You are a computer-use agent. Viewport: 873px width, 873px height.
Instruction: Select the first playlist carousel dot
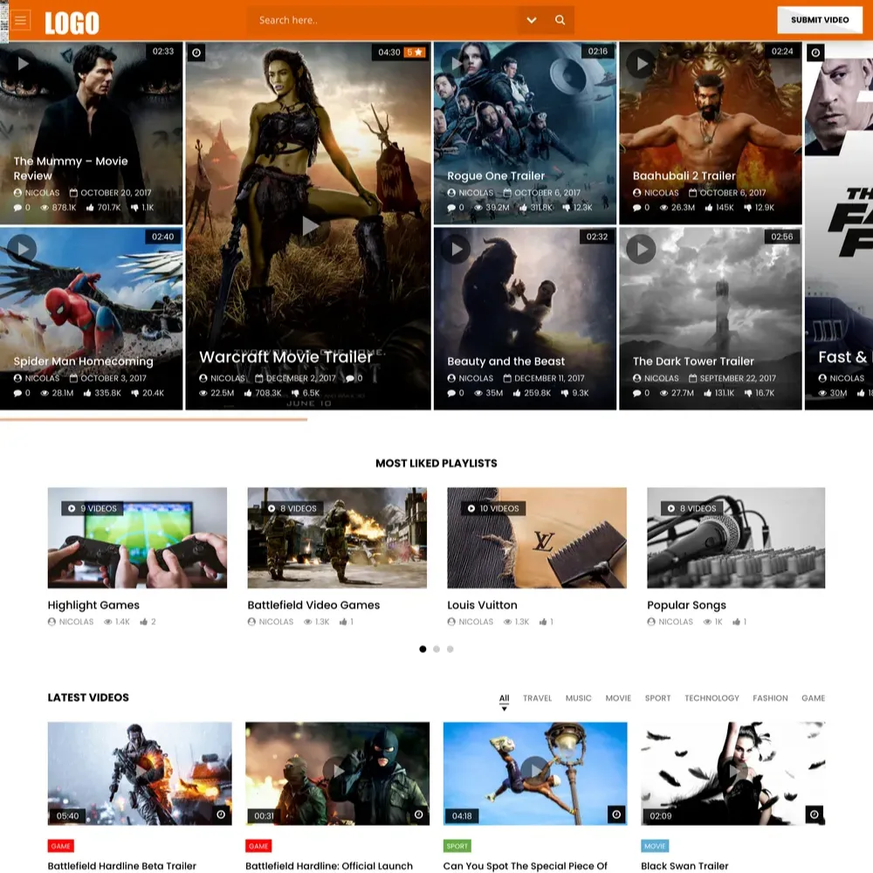(423, 650)
